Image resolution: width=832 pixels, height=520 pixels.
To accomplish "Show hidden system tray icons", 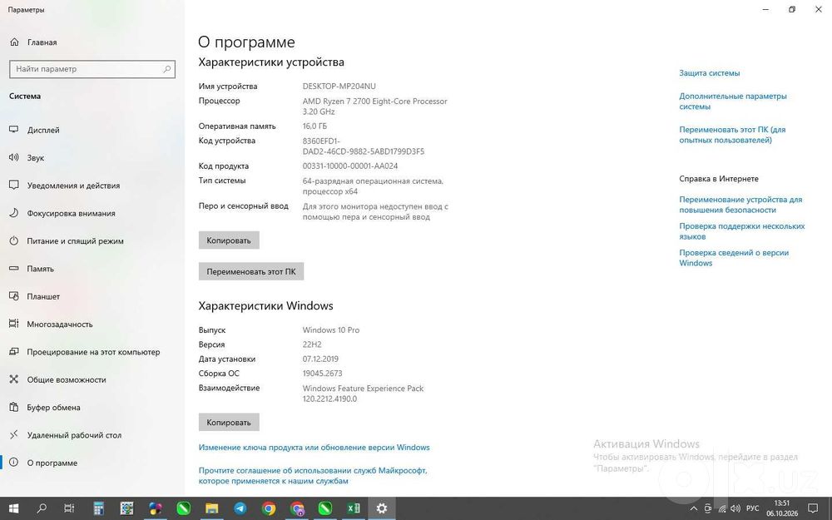I will click(693, 508).
